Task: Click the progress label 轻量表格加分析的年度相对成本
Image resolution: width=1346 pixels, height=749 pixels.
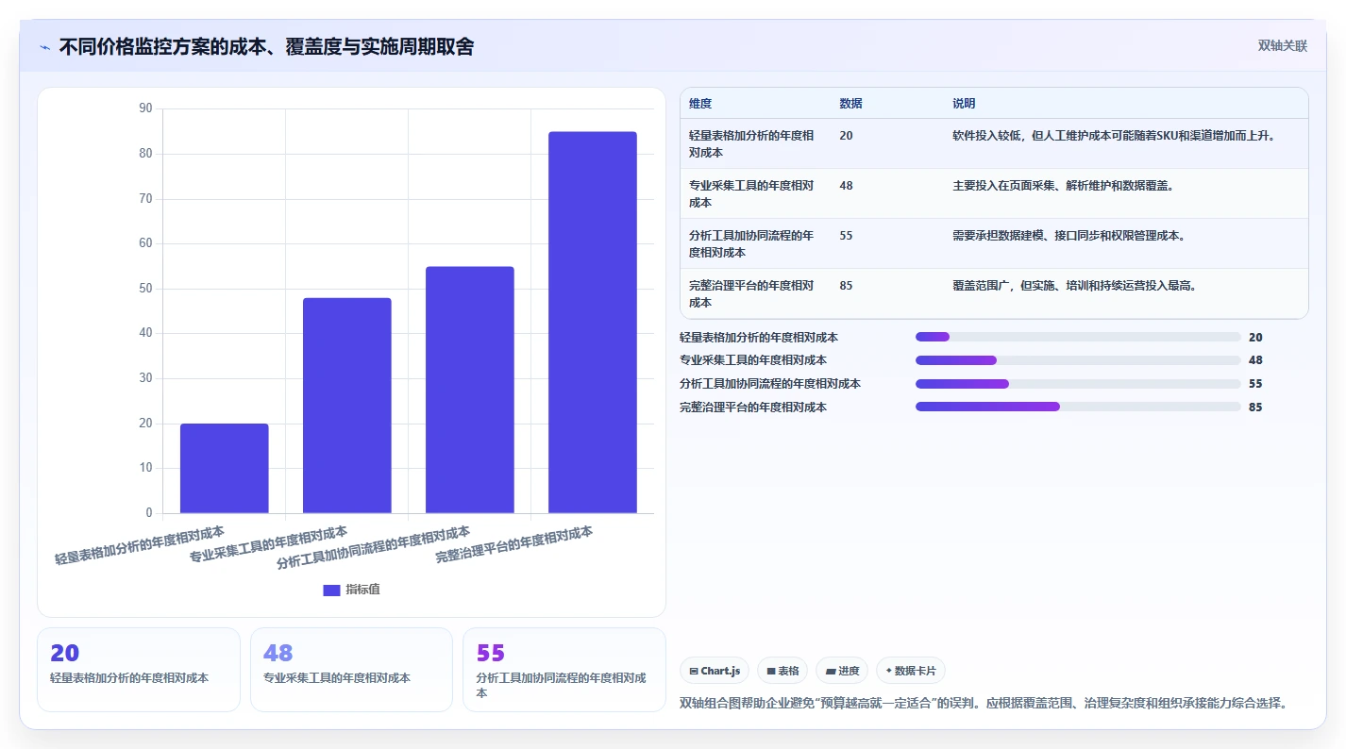Action: click(759, 337)
